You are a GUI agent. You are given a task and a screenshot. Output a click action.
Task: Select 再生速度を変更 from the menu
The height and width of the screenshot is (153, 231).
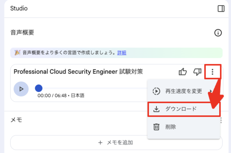184,91
